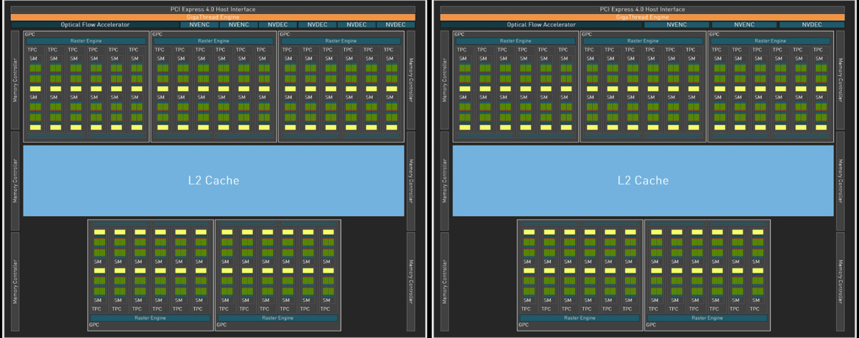Select the orange GigaThread Engine bar, right diagram

[642, 17]
